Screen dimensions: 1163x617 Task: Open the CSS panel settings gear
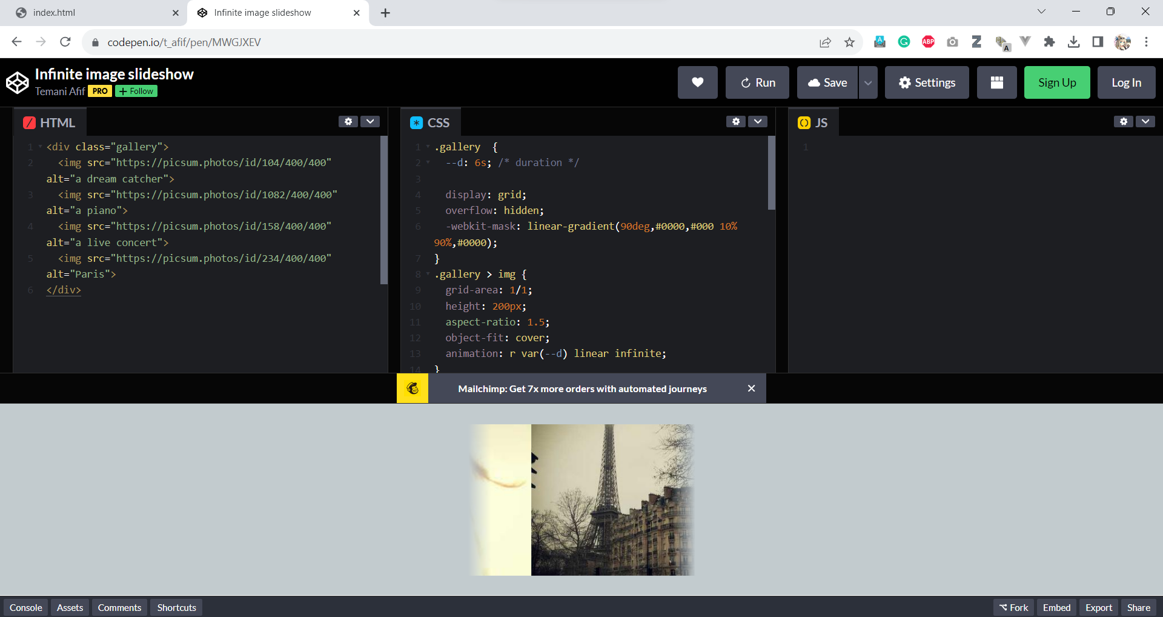(x=735, y=121)
